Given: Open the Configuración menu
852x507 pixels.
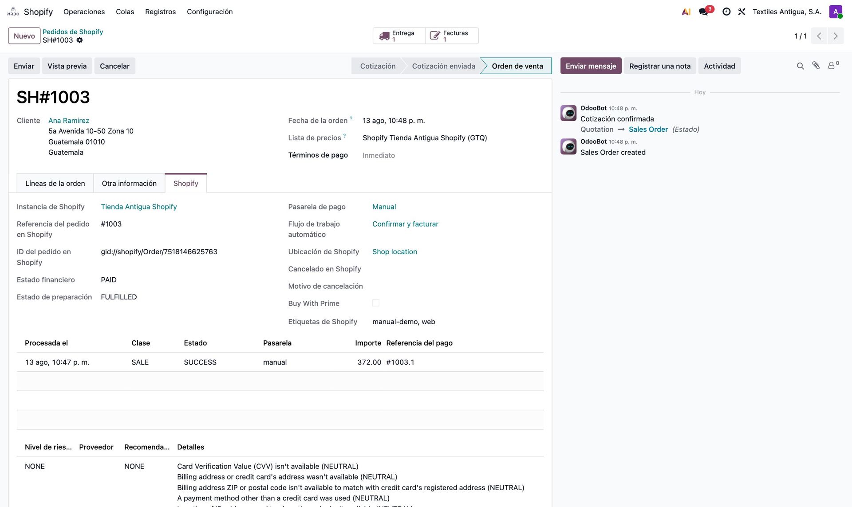Looking at the screenshot, I should tap(209, 12).
